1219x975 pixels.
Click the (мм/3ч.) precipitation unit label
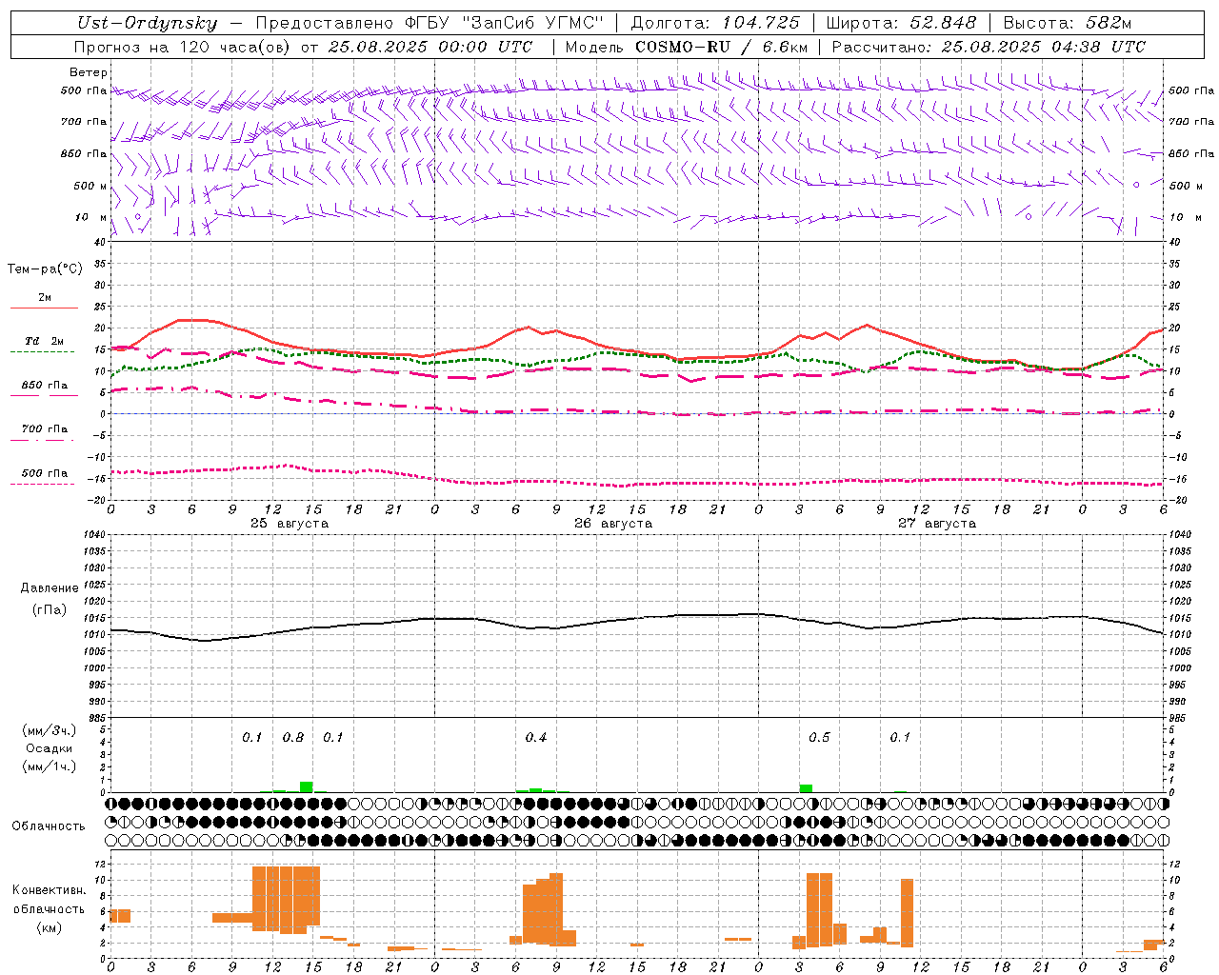(50, 730)
